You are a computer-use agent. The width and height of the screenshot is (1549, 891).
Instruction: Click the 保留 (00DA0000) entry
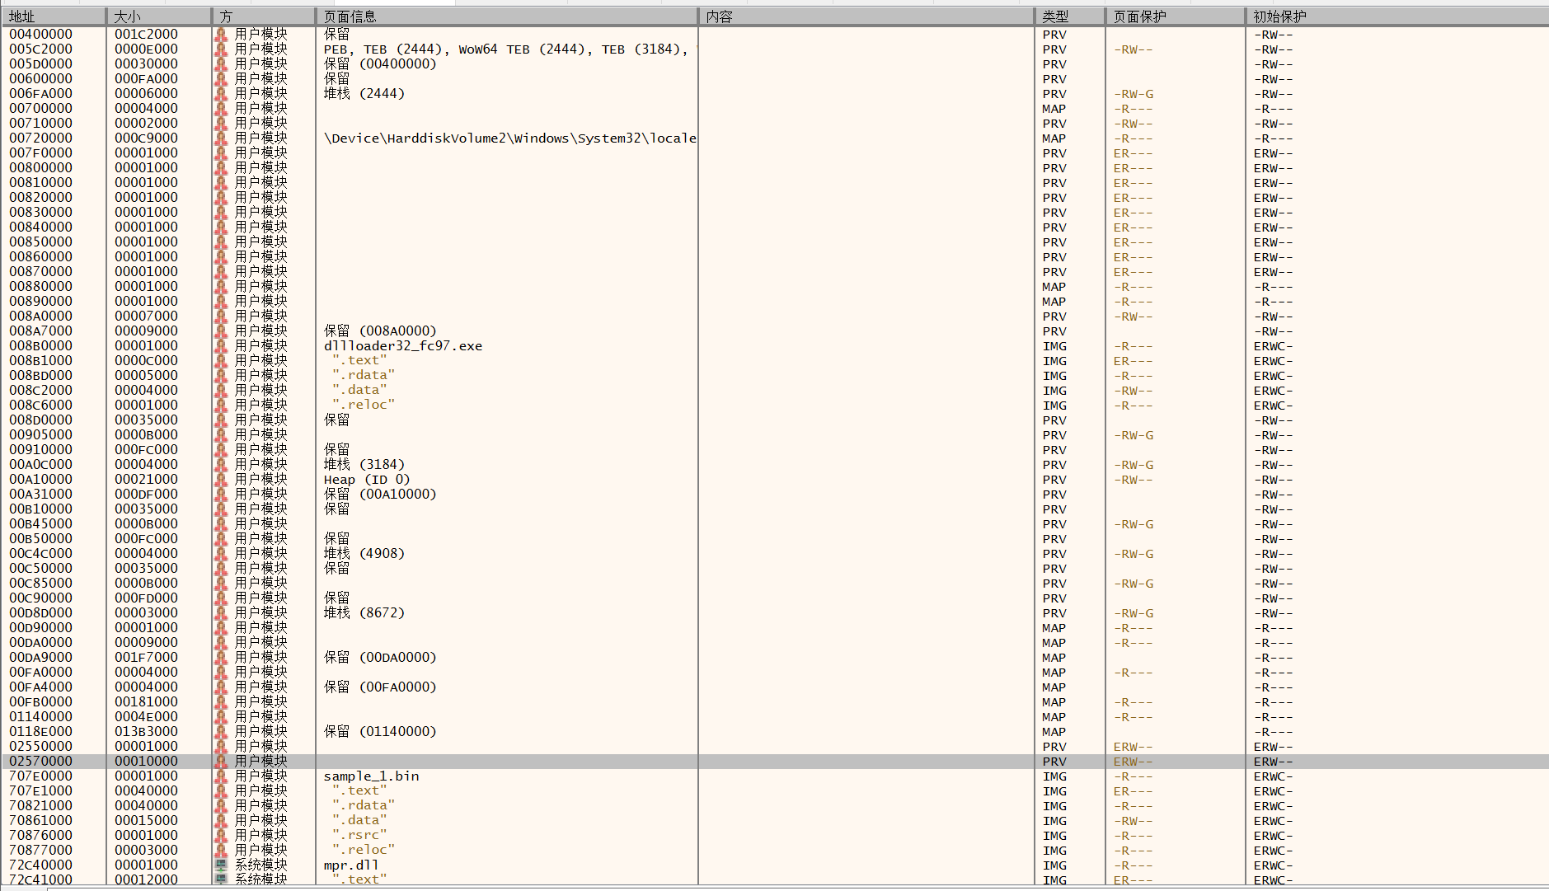click(380, 658)
